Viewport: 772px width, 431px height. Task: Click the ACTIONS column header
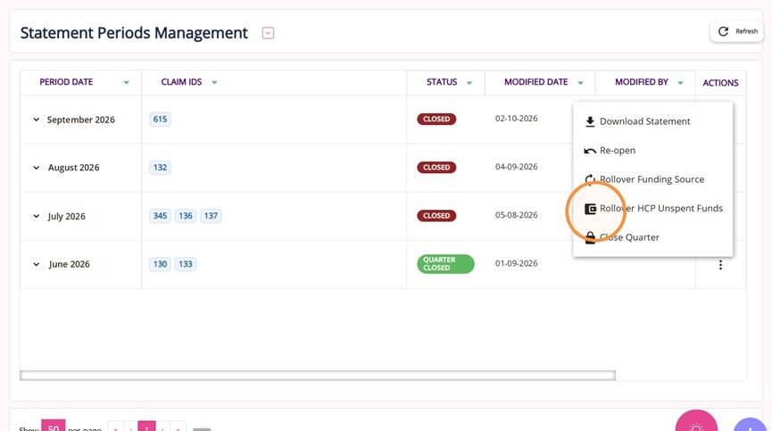[x=720, y=83]
